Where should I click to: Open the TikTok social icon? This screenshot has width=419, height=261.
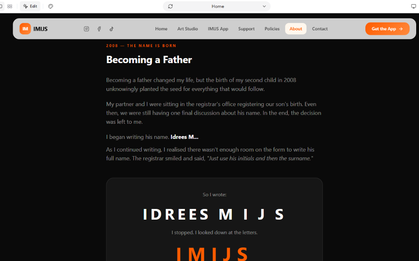[111, 29]
